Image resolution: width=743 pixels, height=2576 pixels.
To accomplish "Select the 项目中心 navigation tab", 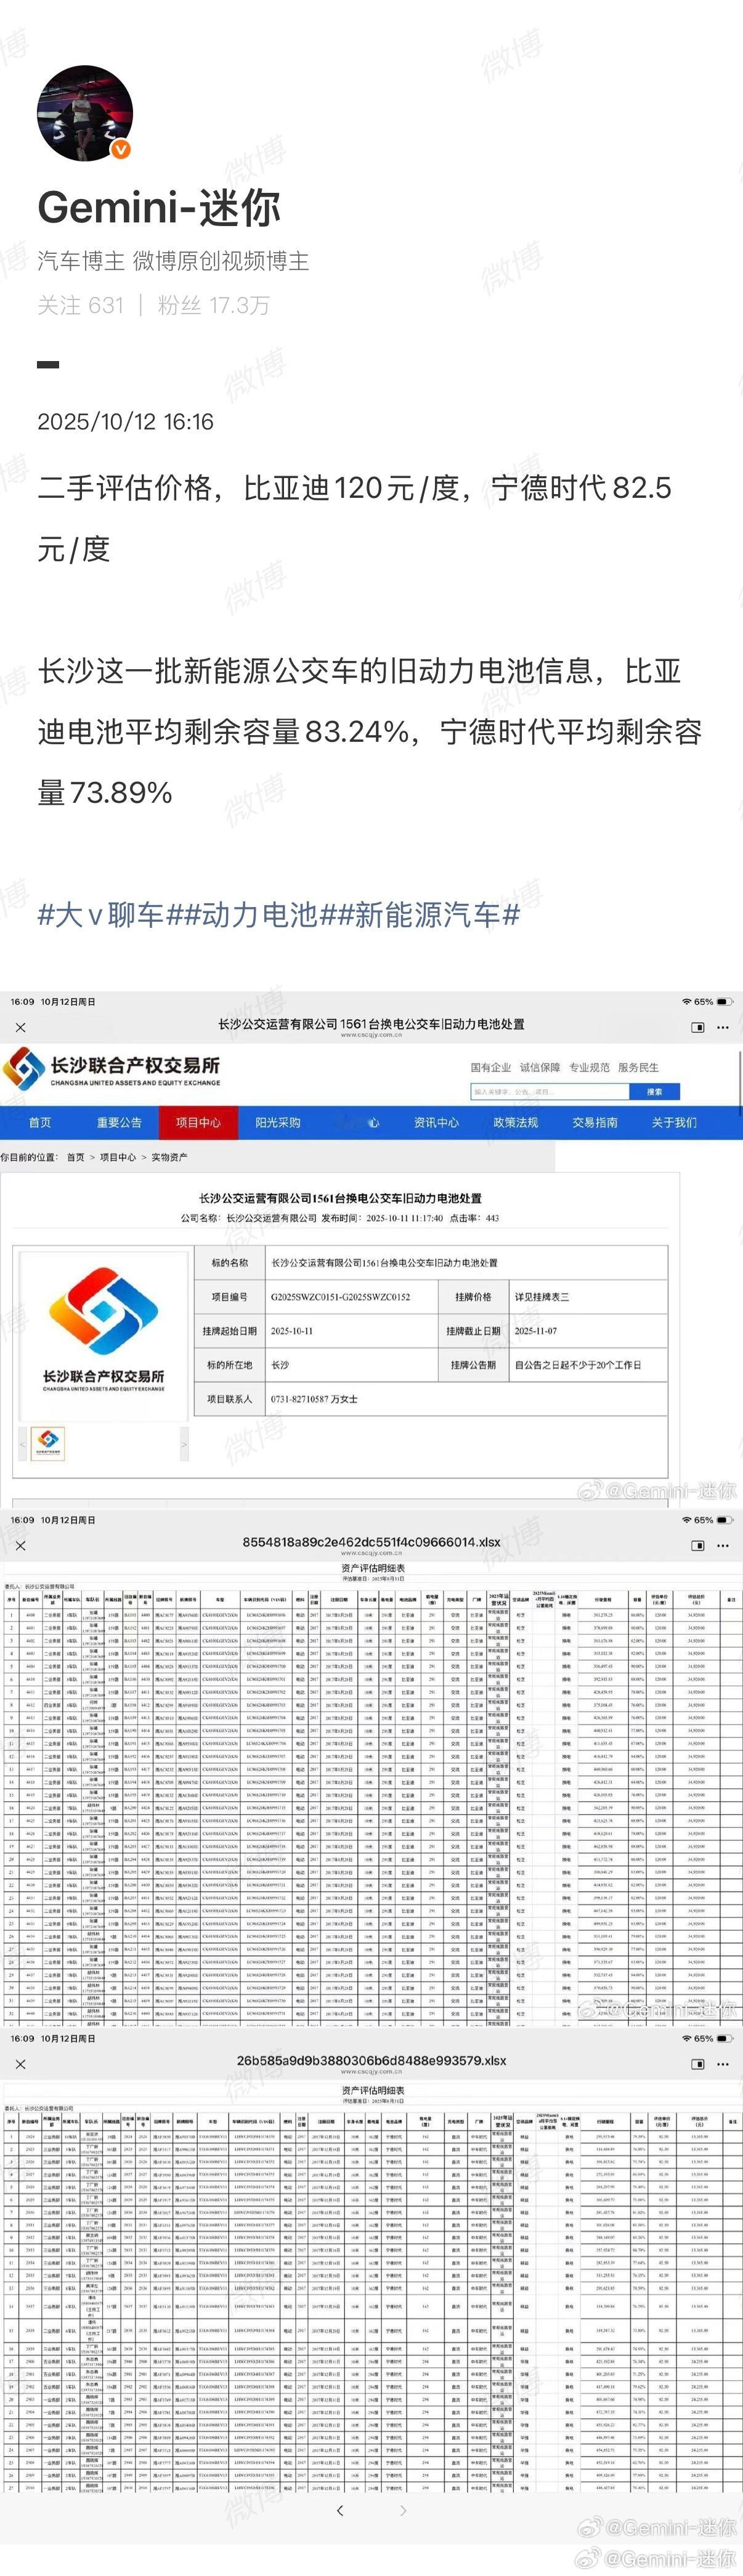I will click(x=198, y=1122).
